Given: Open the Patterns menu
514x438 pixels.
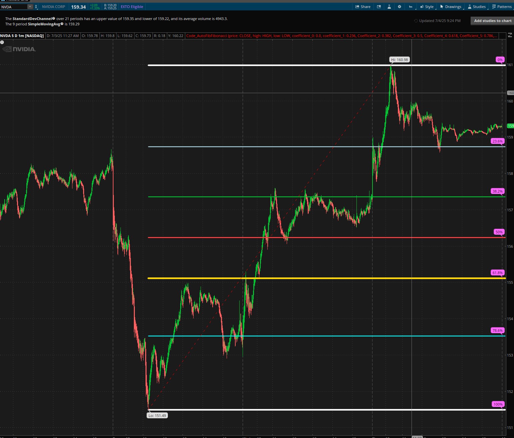Looking at the screenshot, I should point(502,7).
